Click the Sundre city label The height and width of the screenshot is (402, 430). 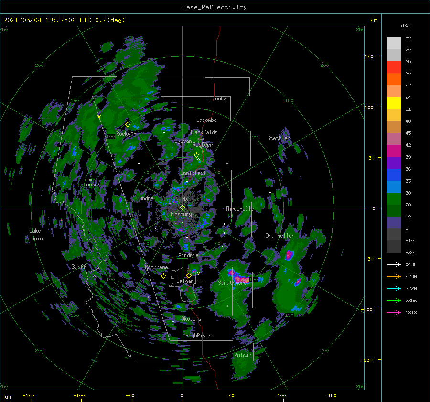click(x=145, y=198)
